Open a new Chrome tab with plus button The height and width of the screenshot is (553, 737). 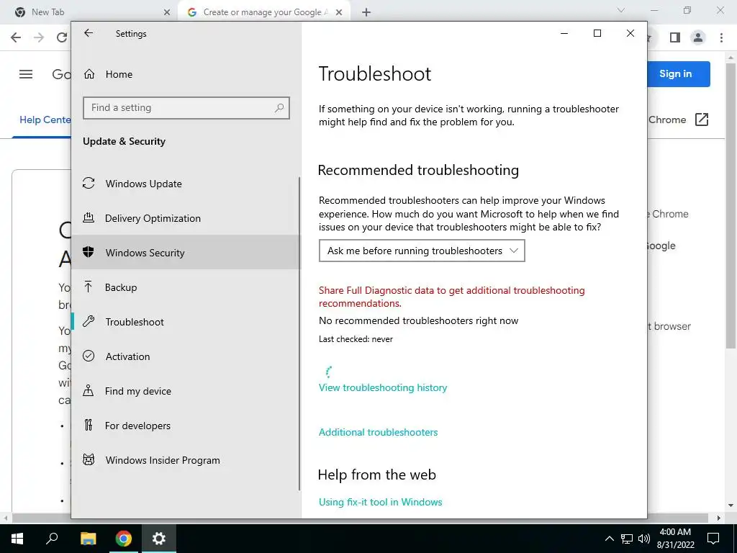tap(366, 12)
